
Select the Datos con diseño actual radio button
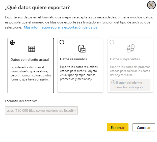coord(12,43)
